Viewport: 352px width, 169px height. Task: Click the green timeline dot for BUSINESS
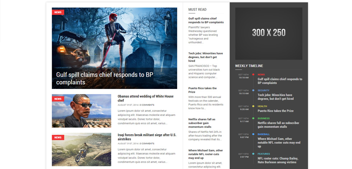coord(253,118)
